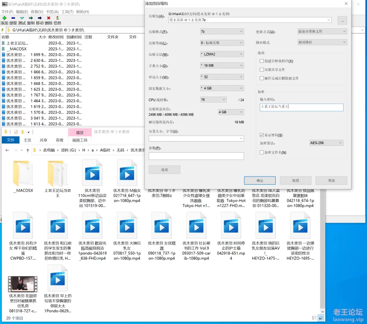Uncheck the 显示密码 (show password) checkbox

[x=261, y=135]
